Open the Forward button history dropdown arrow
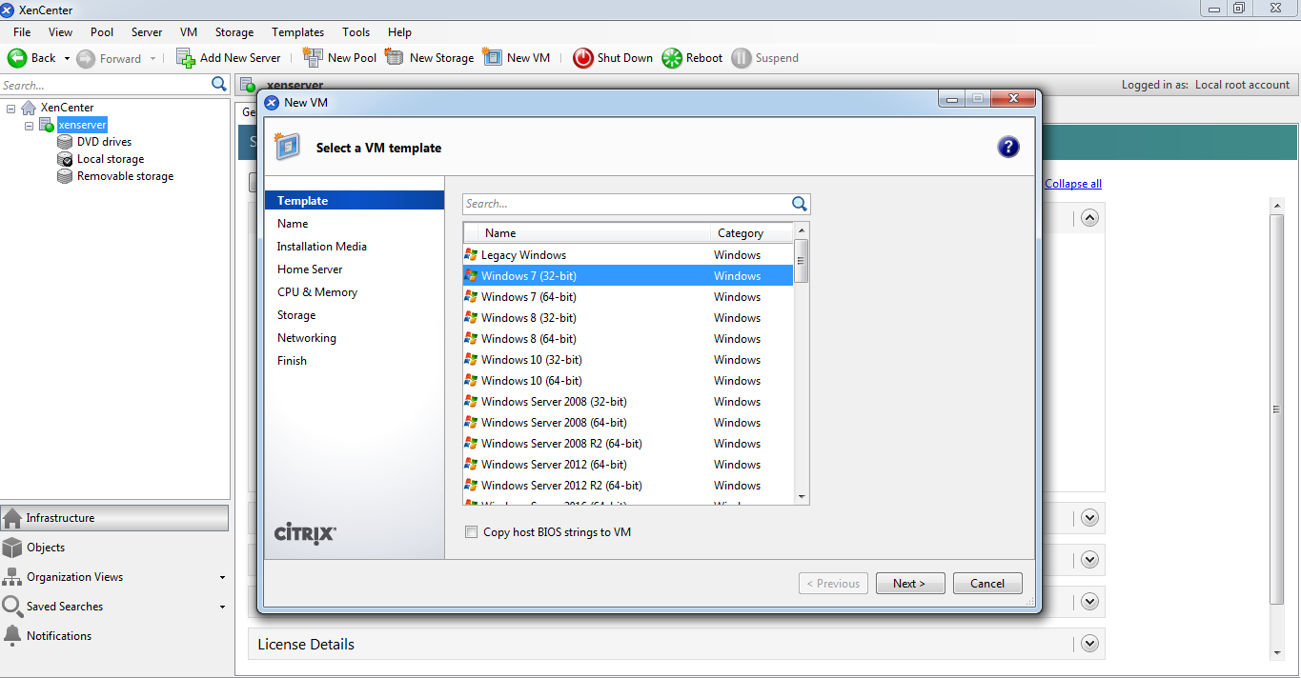The image size is (1301, 678). pos(152,59)
